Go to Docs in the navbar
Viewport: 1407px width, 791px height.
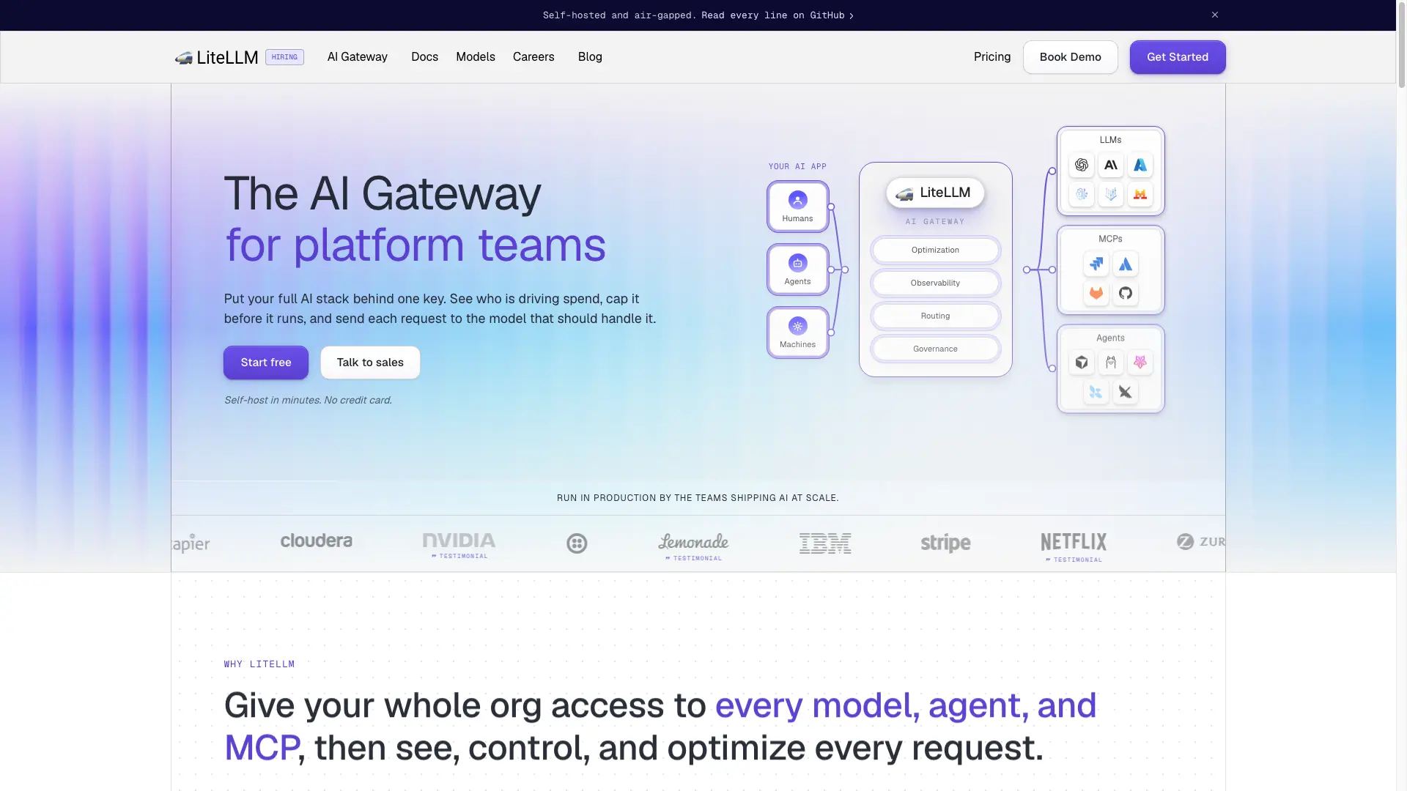tap(425, 57)
